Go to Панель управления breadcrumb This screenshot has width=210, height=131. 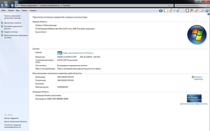point(28,6)
